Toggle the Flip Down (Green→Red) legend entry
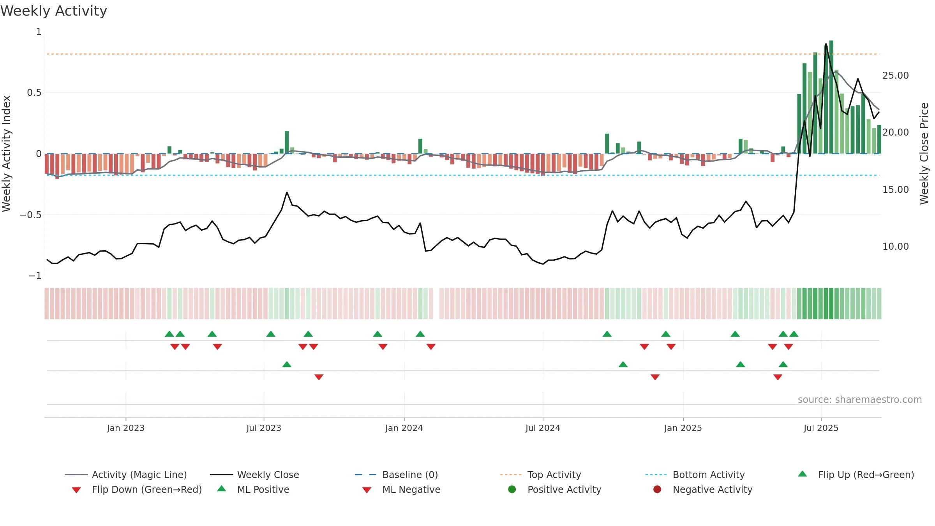Viewport: 935px width, 526px height. 136,489
